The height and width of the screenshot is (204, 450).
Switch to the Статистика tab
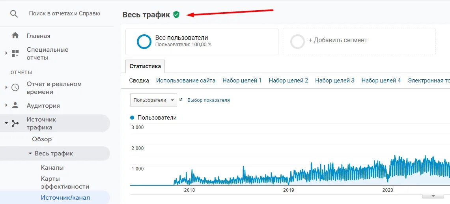(145, 66)
